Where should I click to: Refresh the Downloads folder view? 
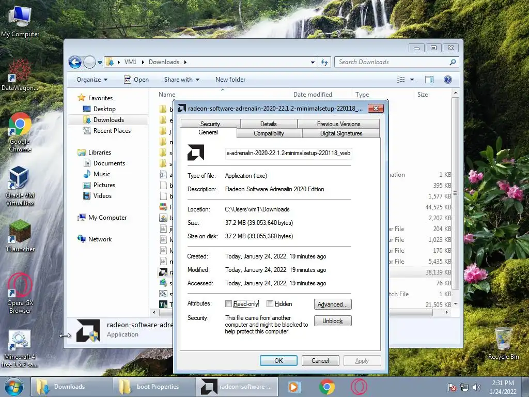click(324, 62)
